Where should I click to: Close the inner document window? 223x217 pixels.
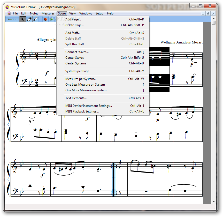[x=213, y=13]
